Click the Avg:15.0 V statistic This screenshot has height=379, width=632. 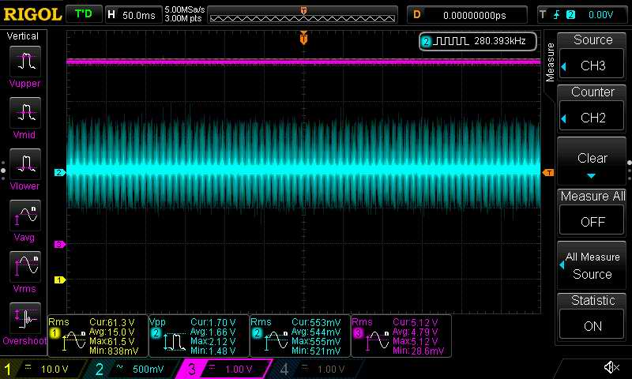112,332
